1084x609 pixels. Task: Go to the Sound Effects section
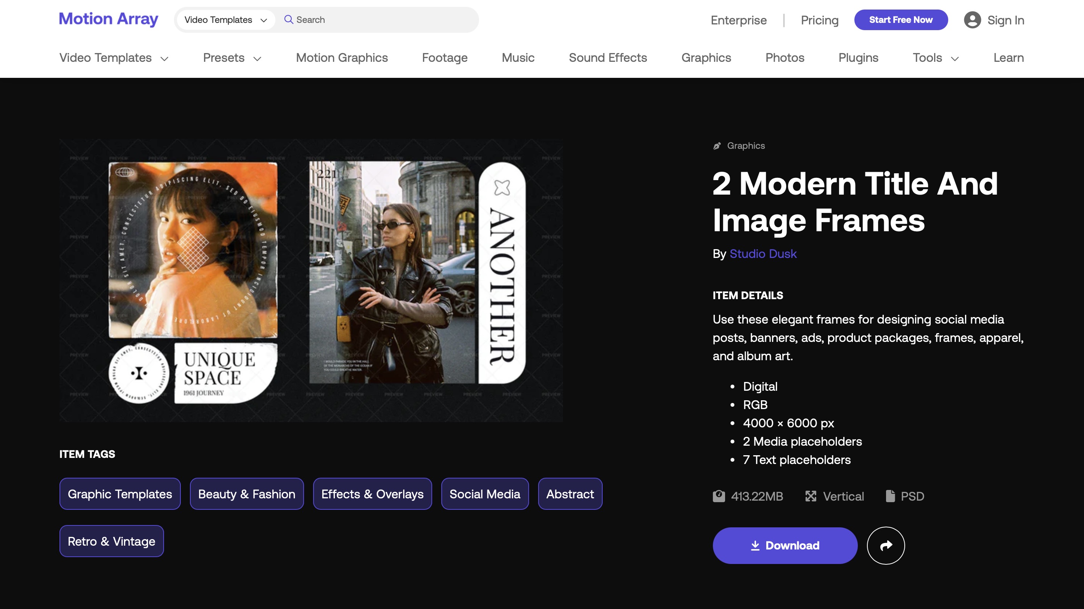608,58
